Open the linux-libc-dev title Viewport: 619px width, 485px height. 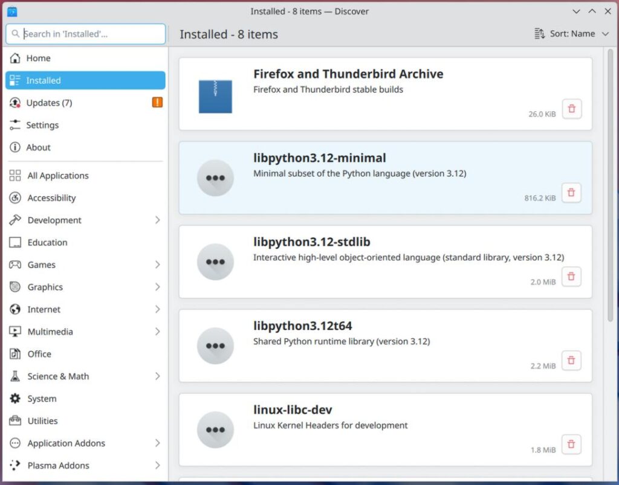pyautogui.click(x=293, y=410)
